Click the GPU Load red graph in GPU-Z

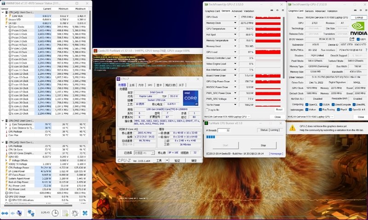pos(268,52)
